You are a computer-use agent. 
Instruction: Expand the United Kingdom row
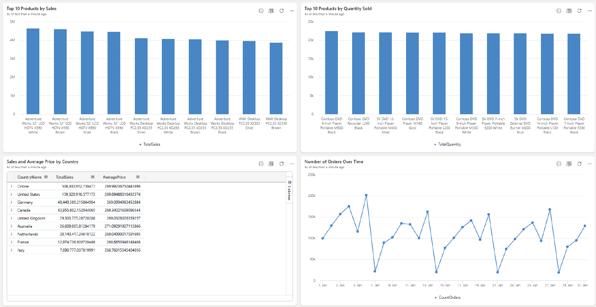[12, 218]
